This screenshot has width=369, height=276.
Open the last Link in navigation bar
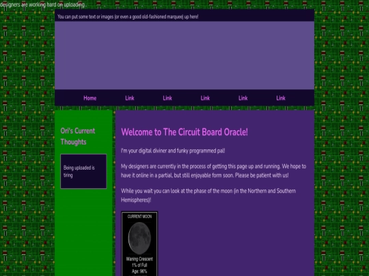click(x=281, y=98)
